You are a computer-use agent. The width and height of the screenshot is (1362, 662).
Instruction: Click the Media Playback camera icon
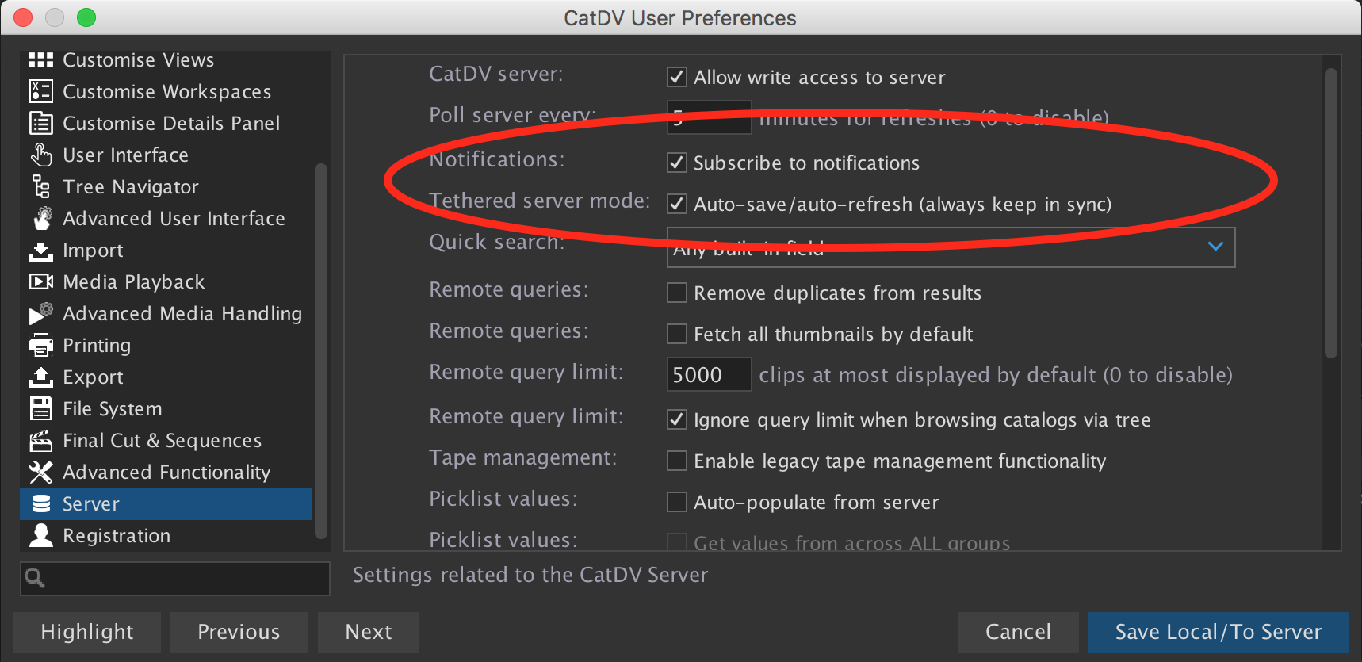41,282
